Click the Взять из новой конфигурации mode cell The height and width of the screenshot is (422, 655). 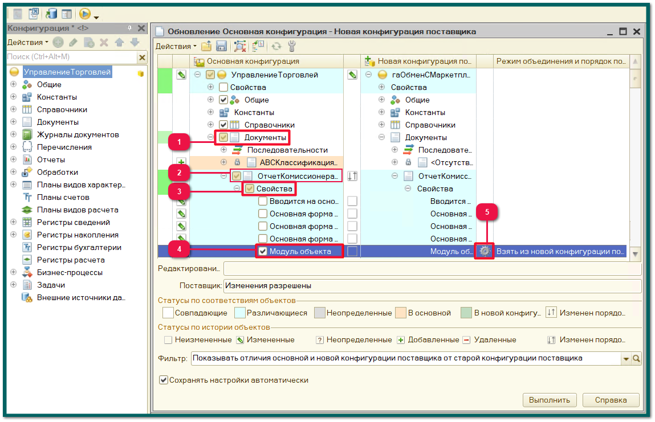[x=560, y=251]
